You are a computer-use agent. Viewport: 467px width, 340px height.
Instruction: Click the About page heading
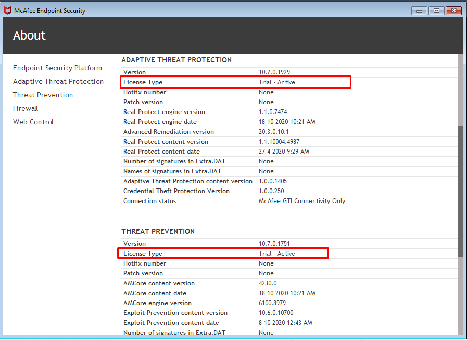(29, 35)
